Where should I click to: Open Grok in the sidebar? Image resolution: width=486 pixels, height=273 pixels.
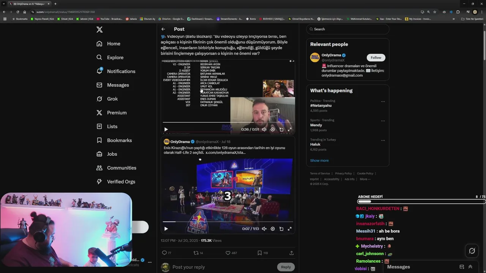point(107,99)
